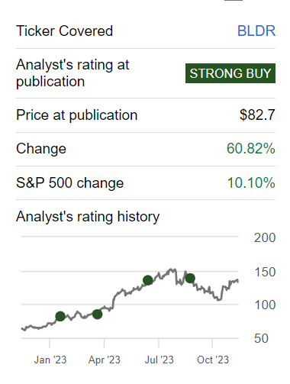Select the January 2023 rating dot
Viewport: 290px width, 384px height.
tap(60, 316)
